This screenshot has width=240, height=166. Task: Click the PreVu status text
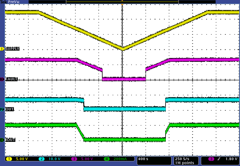[x=14, y=2]
